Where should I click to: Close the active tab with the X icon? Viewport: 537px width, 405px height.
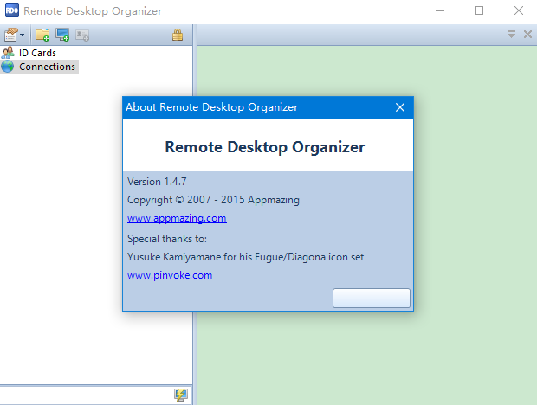(527, 35)
